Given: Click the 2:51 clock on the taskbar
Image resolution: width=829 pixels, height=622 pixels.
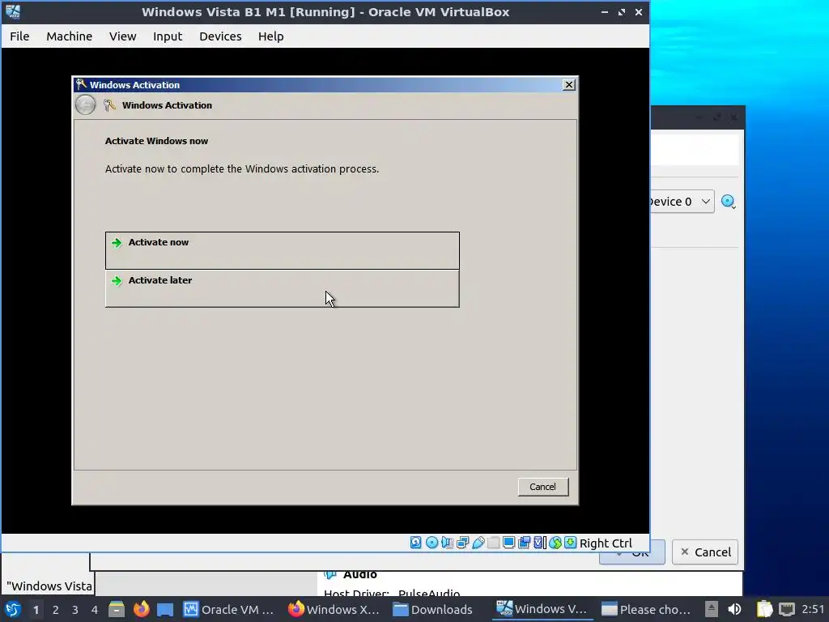Looking at the screenshot, I should pyautogui.click(x=813, y=609).
